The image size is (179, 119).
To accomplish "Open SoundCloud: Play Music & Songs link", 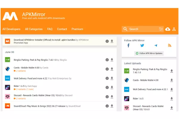I will [39, 106].
